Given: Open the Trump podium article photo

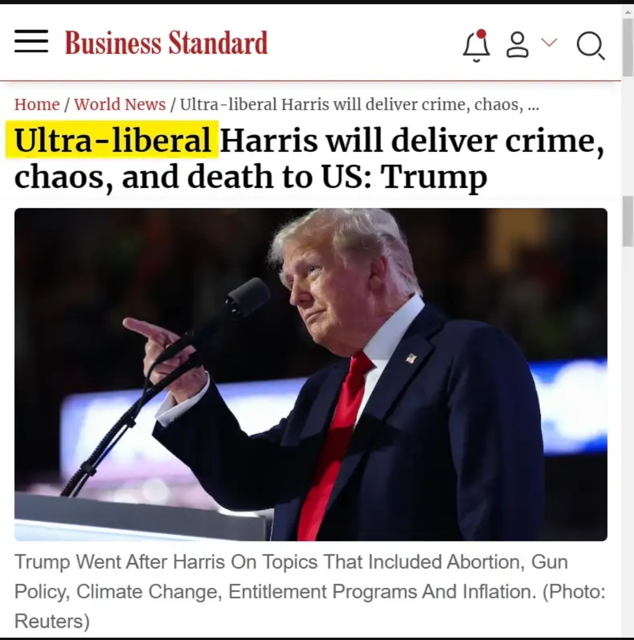Looking at the screenshot, I should 311,374.
